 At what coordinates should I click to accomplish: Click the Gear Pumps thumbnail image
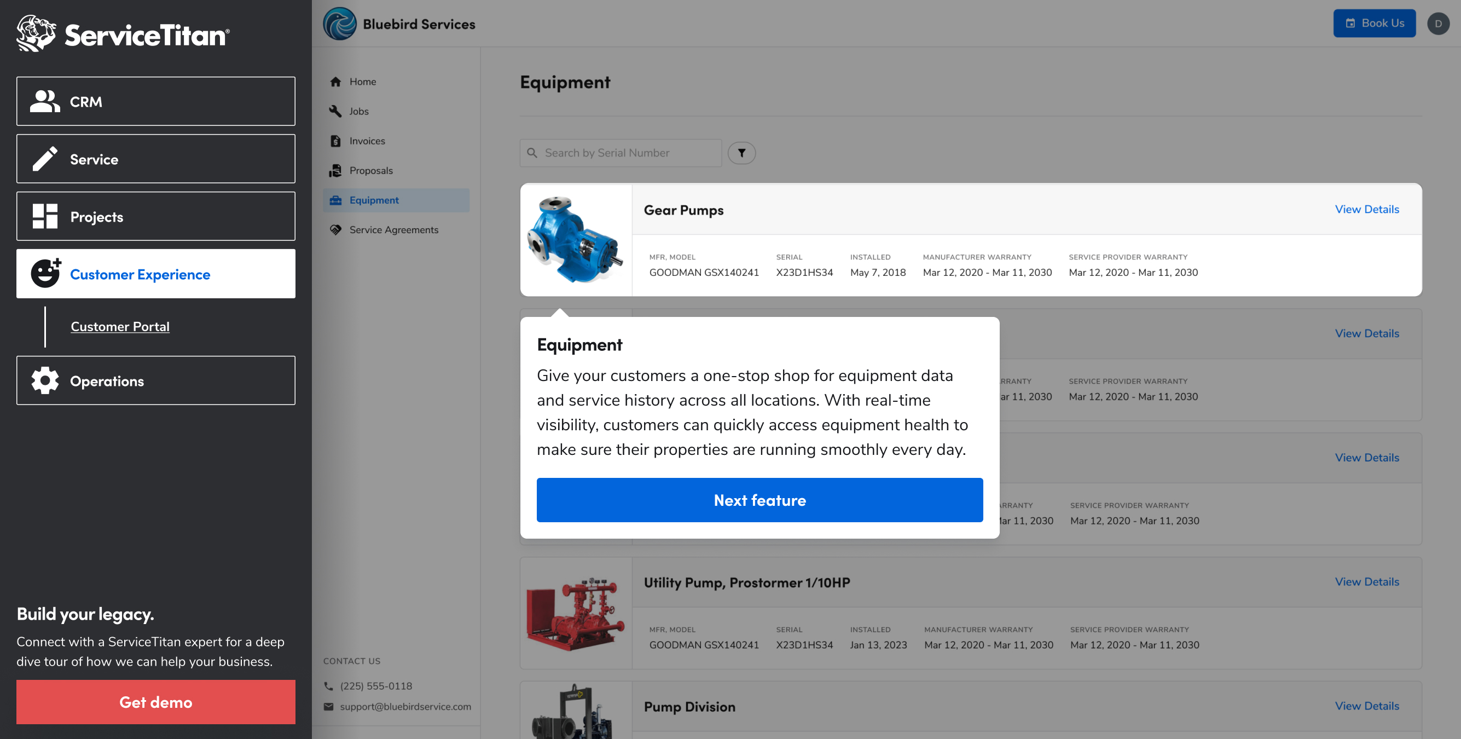576,240
